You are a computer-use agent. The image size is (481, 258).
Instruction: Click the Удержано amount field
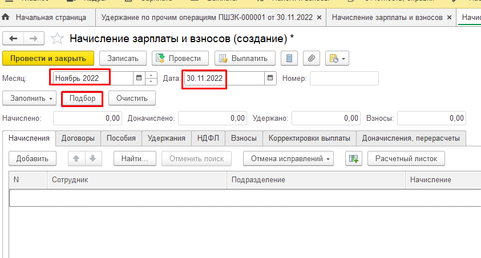click(x=326, y=118)
